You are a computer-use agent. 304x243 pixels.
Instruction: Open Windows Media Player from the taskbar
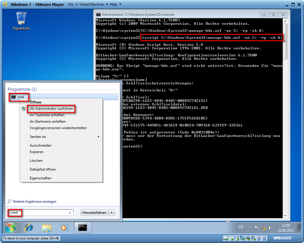point(64,228)
